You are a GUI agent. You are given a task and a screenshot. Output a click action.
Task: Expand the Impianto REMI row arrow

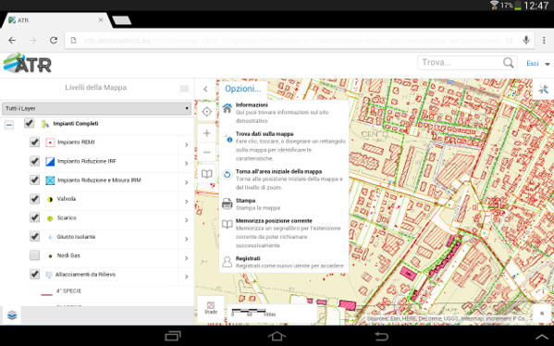point(186,144)
